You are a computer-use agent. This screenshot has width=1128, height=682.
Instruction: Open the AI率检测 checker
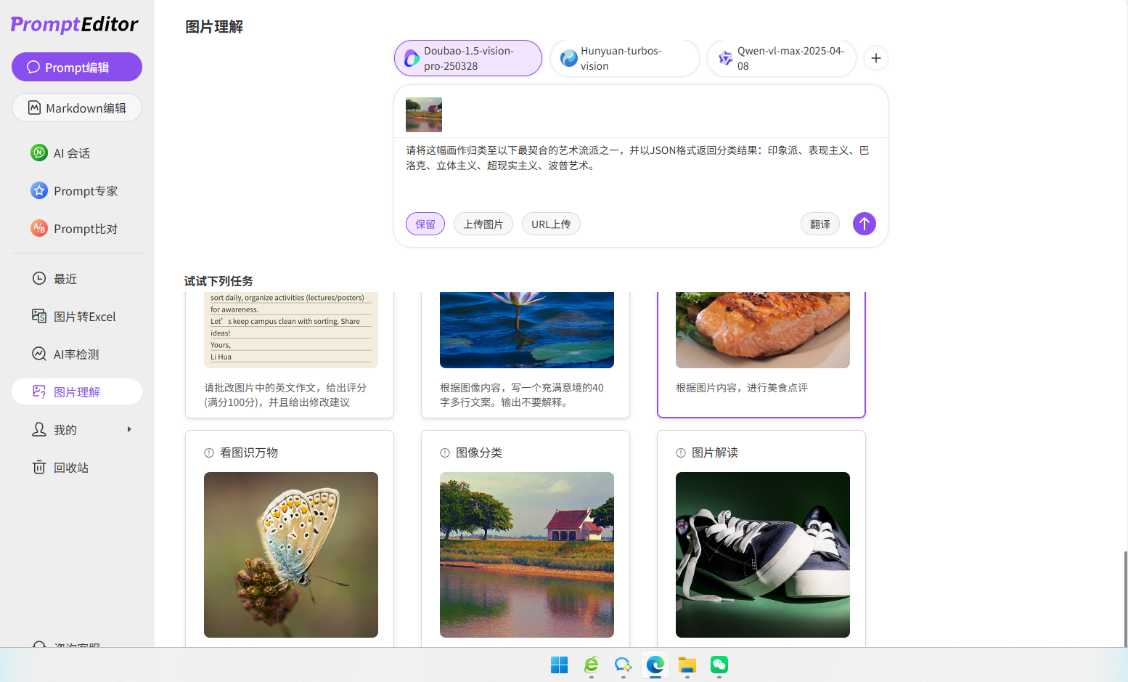coord(76,354)
